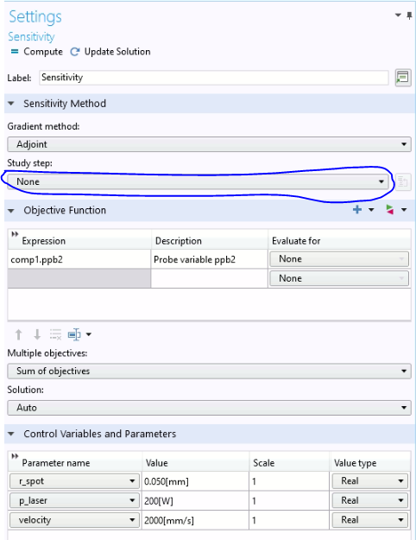Click the label options icon beside Sensitivity

click(402, 78)
